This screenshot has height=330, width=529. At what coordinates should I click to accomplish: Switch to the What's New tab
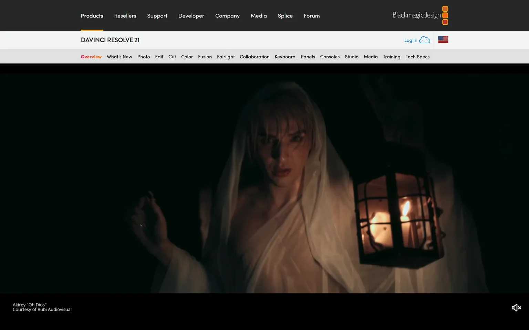(x=120, y=57)
